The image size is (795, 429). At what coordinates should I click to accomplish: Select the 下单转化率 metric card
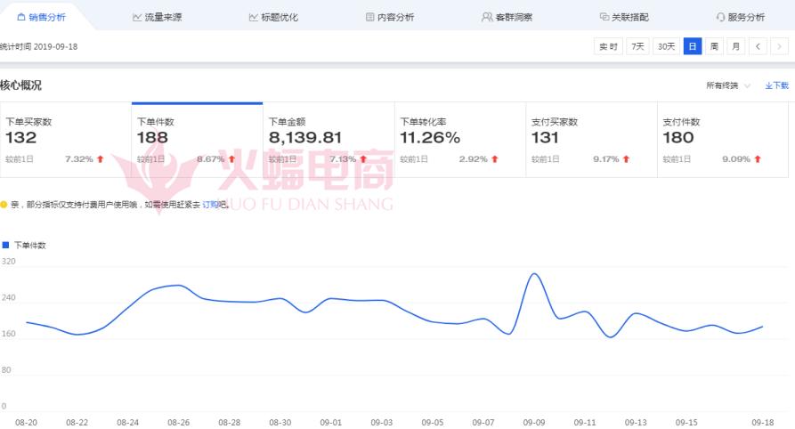click(460, 140)
